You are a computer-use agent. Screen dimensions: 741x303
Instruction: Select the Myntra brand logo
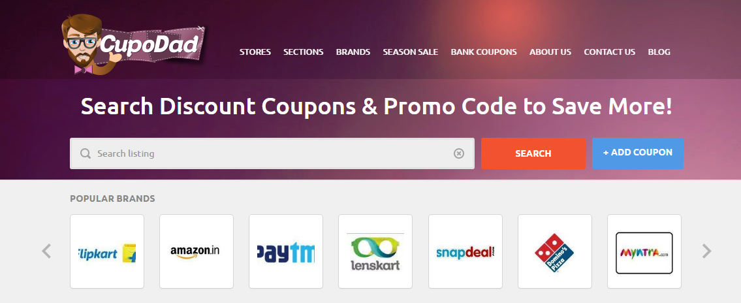click(644, 251)
